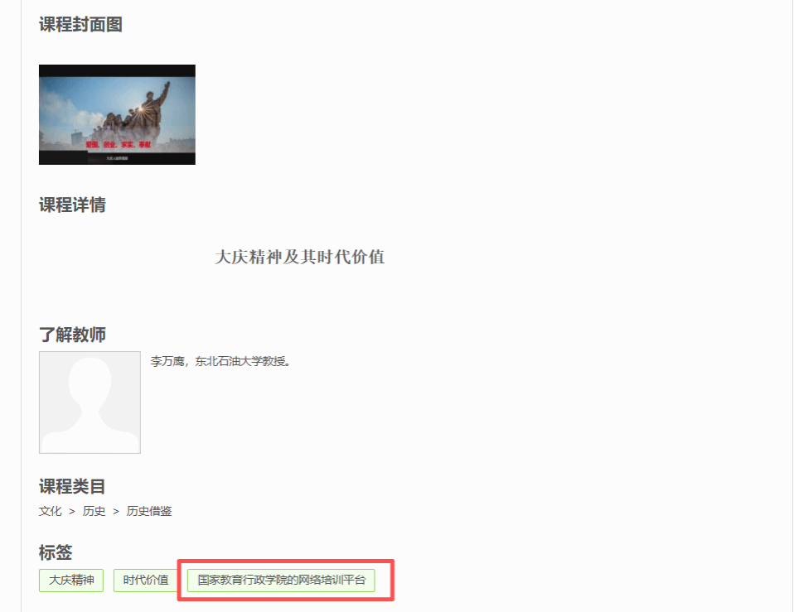794x612 pixels.
Task: Select the 时代价值 tag
Action: (x=146, y=581)
